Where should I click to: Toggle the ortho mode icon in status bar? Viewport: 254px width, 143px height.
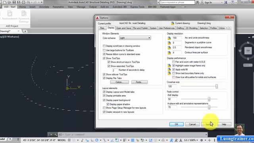[x=92, y=140]
